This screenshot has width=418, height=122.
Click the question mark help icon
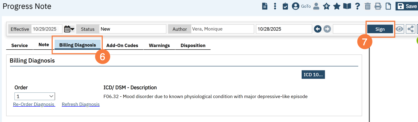(x=357, y=6)
